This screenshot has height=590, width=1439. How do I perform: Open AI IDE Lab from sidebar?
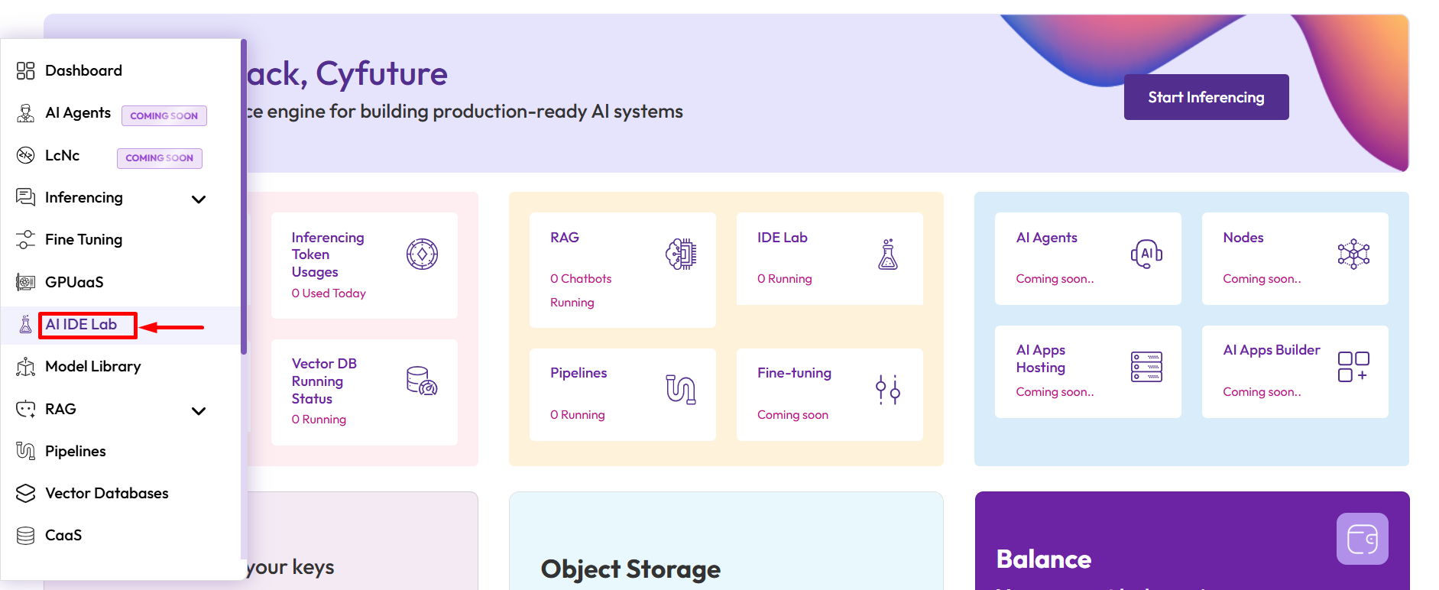click(x=81, y=325)
